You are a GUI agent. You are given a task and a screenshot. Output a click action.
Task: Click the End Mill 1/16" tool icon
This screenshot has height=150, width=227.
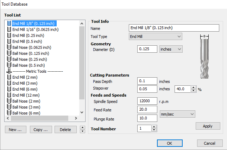pos(9,30)
